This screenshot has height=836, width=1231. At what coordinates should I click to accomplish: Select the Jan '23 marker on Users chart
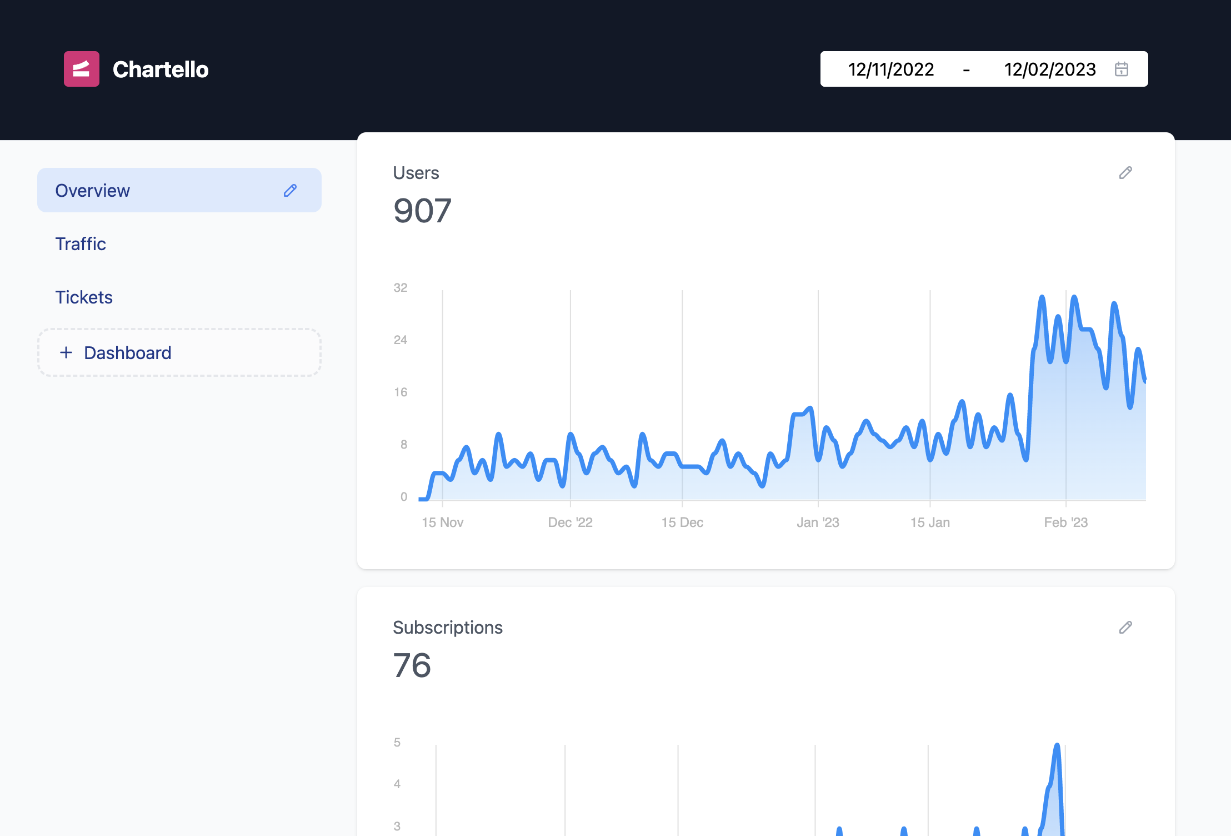tap(818, 522)
